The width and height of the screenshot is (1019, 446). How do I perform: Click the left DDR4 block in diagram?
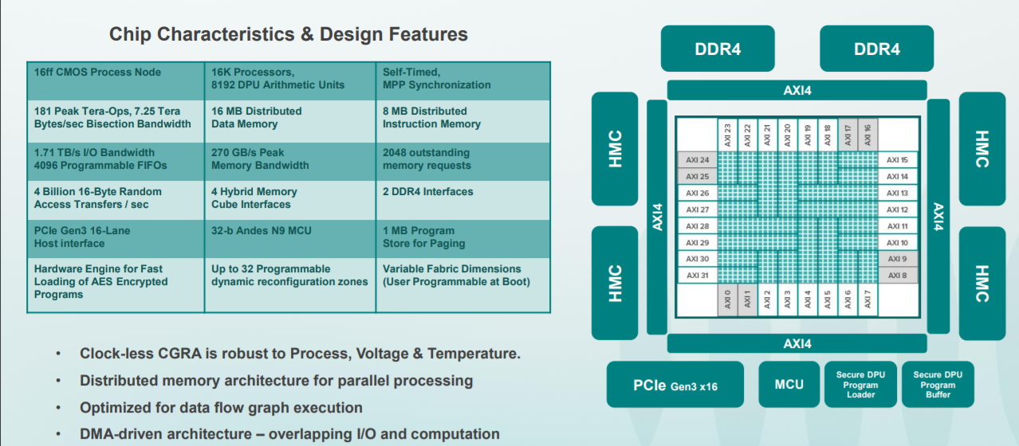tap(718, 49)
